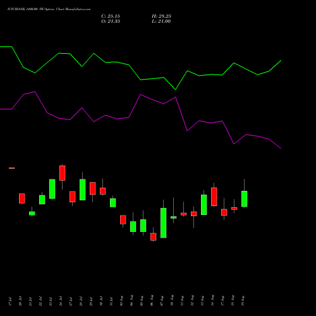Screen dimensions: 316x316
Task: Click the 14 Aug date label
Action: (x=212, y=300)
